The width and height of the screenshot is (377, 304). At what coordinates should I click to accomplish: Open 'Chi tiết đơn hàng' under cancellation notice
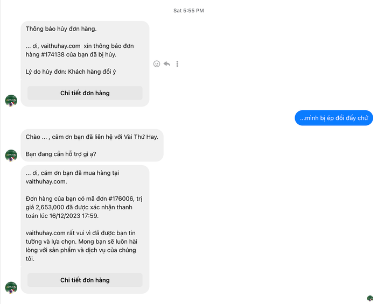tap(85, 93)
